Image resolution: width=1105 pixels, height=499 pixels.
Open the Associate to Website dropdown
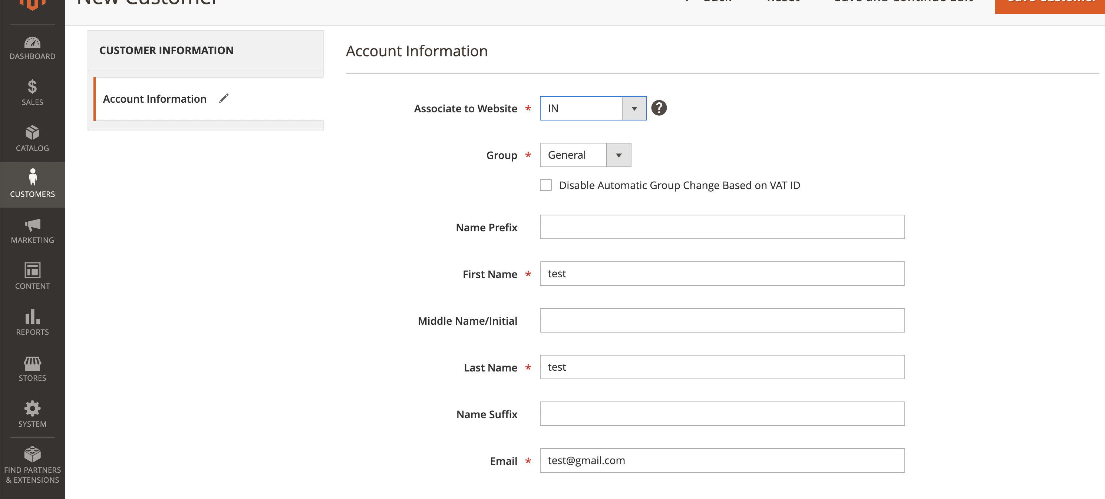pyautogui.click(x=634, y=108)
